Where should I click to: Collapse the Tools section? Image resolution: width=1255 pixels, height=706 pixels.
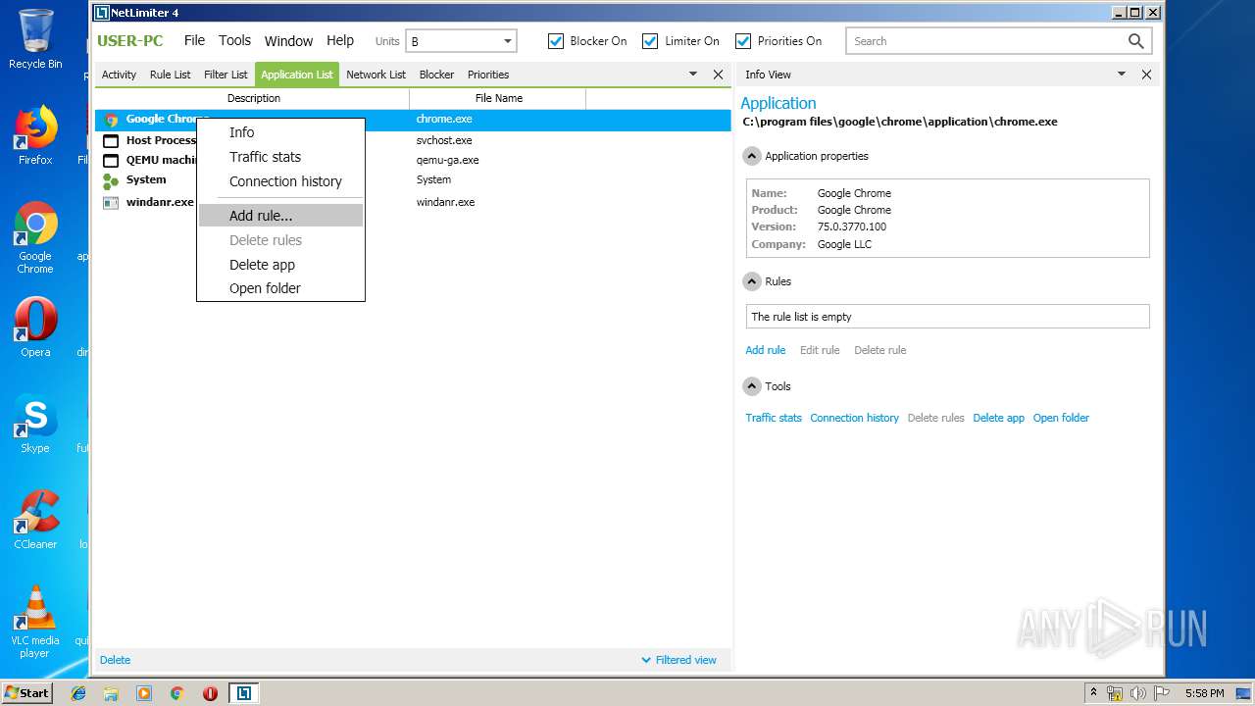752,386
